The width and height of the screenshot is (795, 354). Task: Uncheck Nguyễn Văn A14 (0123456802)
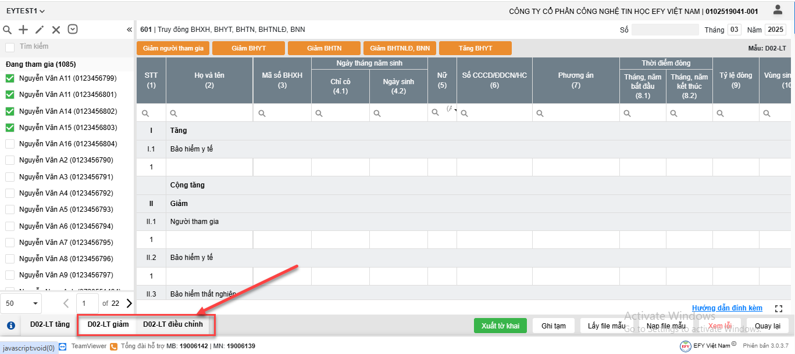click(x=10, y=111)
